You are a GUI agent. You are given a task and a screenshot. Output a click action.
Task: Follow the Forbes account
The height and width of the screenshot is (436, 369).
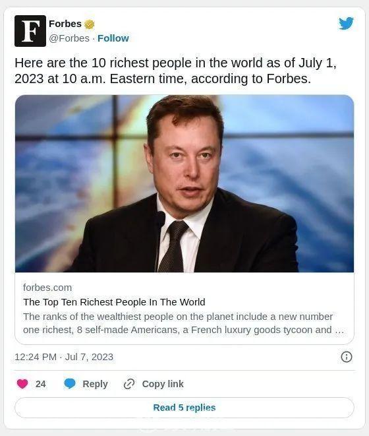coord(113,38)
